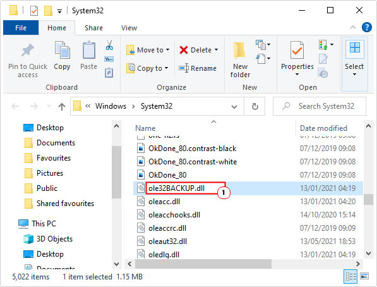Click the Copy icon in Clipboard group
This screenshot has width=377, height=287.
62,50
